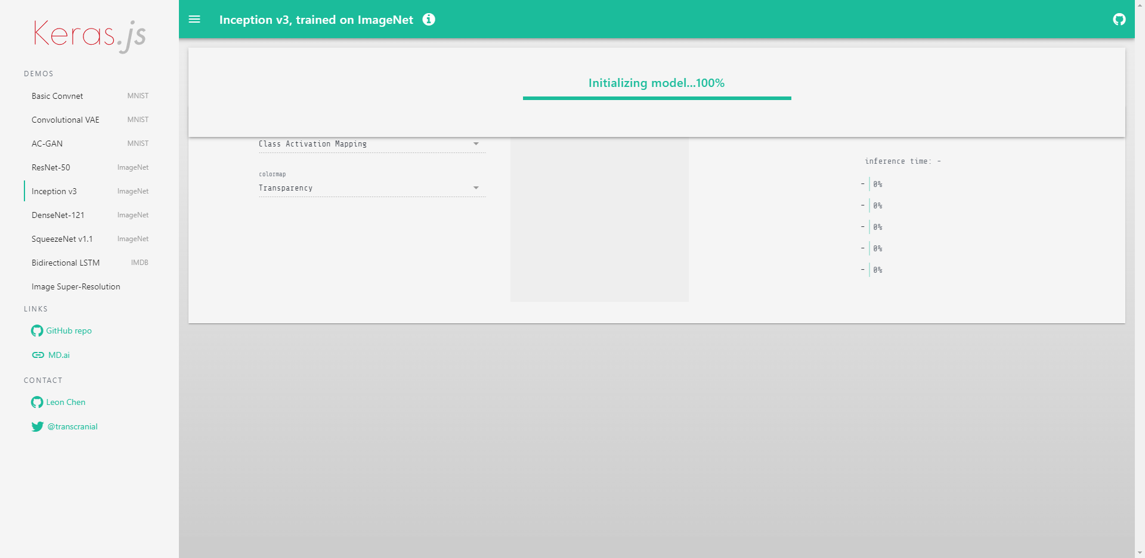Click the "inference time: -" label
1145x558 pixels.
[903, 161]
